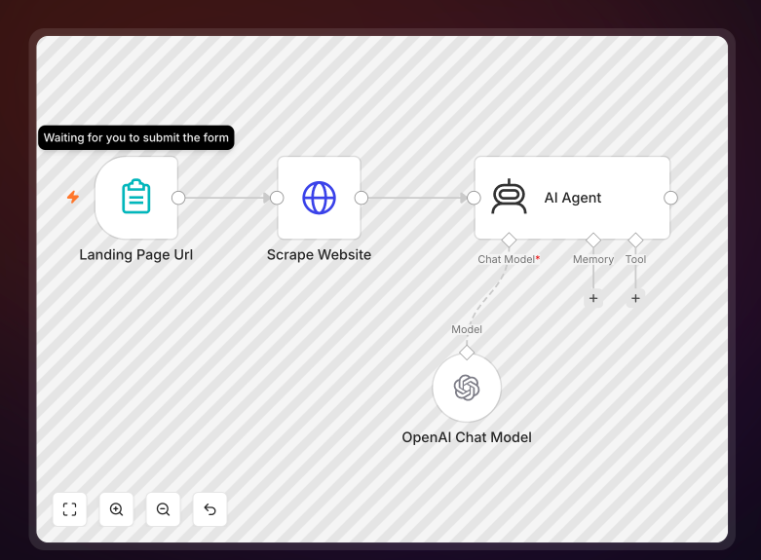Screen dimensions: 761x560
Task: Click the Landing Page Url output connector
Action: tap(178, 198)
